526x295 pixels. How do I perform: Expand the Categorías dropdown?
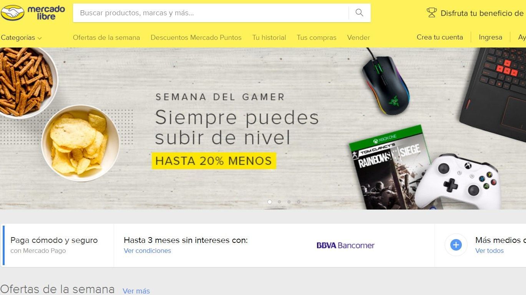click(21, 38)
